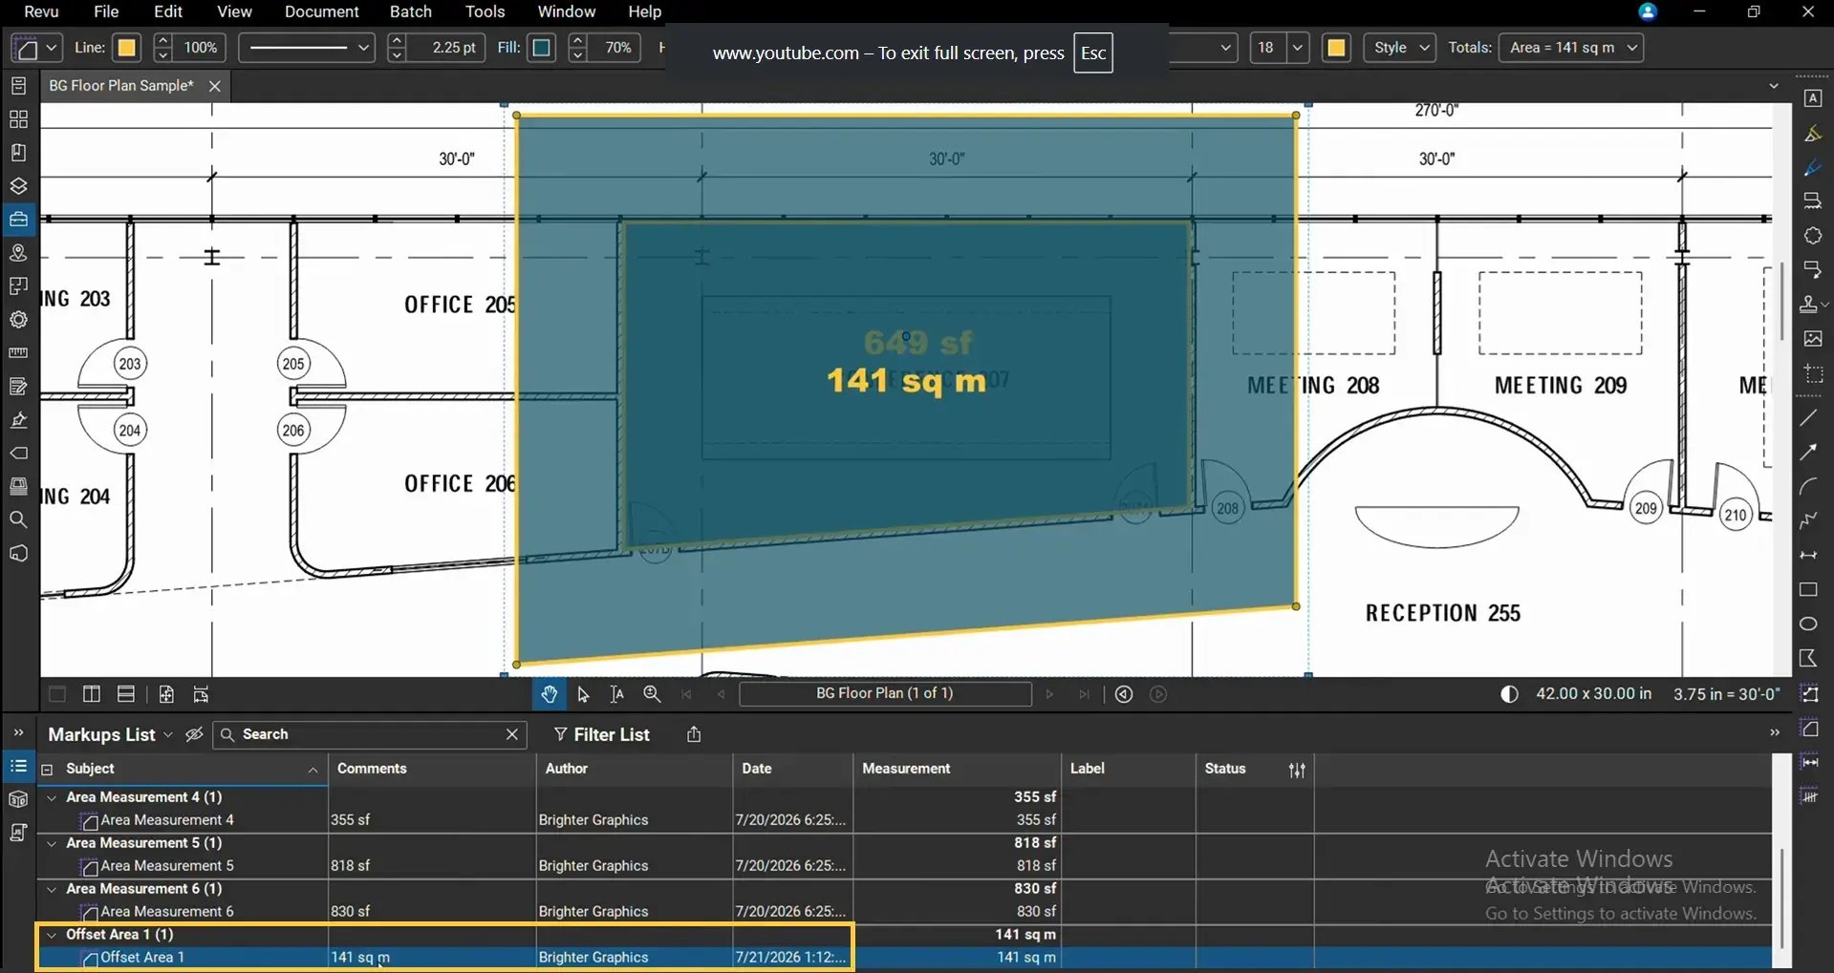Toggle split view vertical
This screenshot has width=1834, height=973.
[92, 694]
